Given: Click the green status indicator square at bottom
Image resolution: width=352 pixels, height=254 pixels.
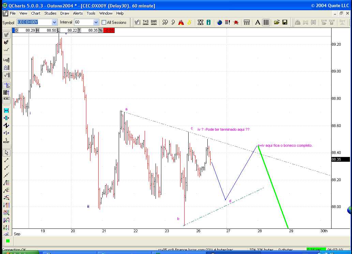Looking at the screenshot, I should coord(8,241).
